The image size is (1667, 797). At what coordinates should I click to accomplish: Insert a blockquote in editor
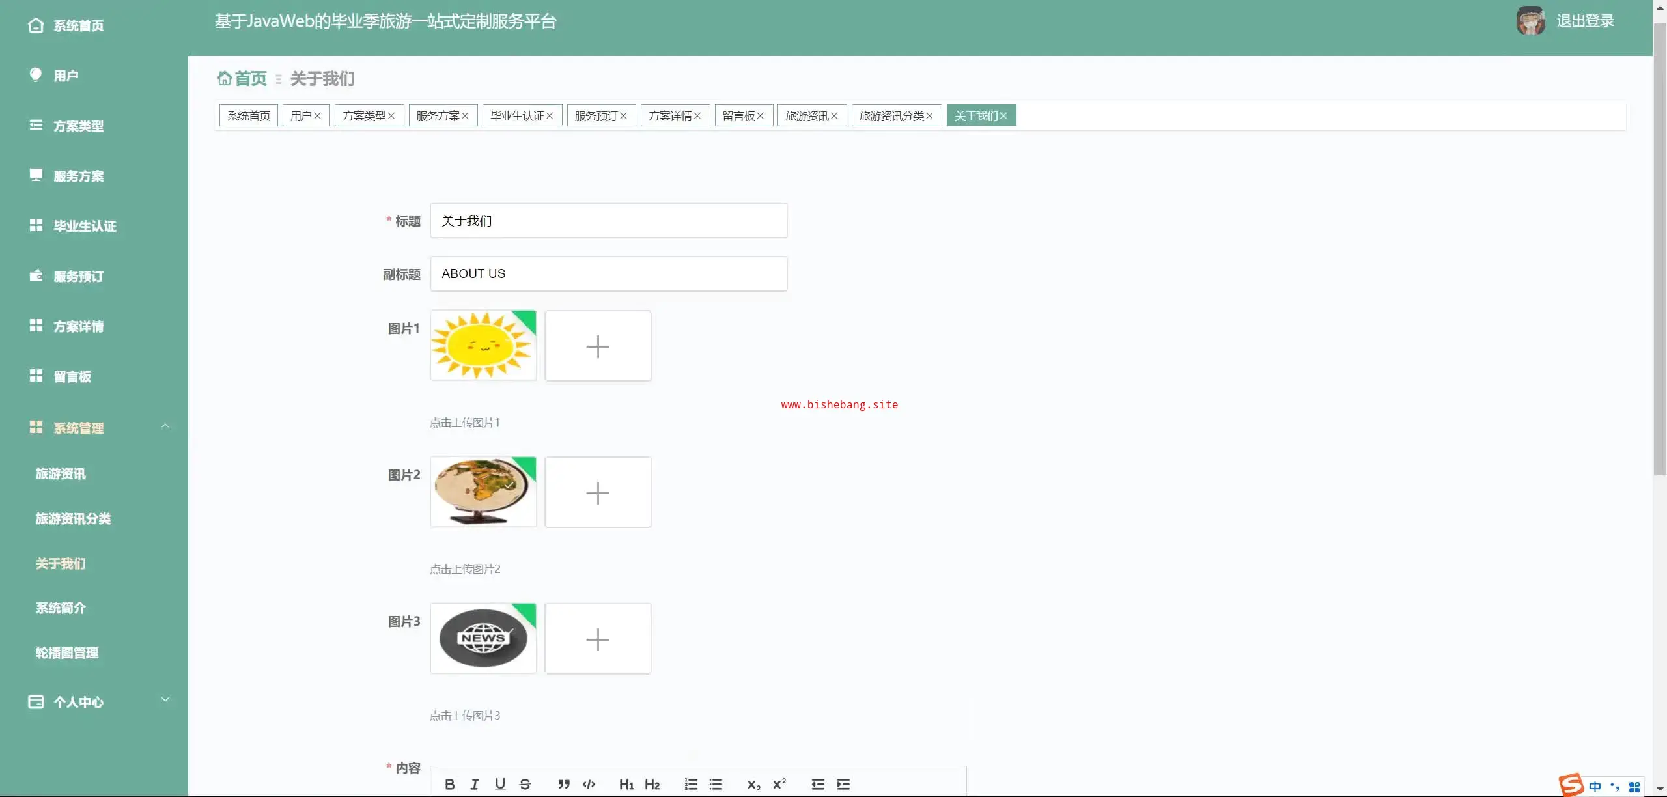[x=564, y=784]
